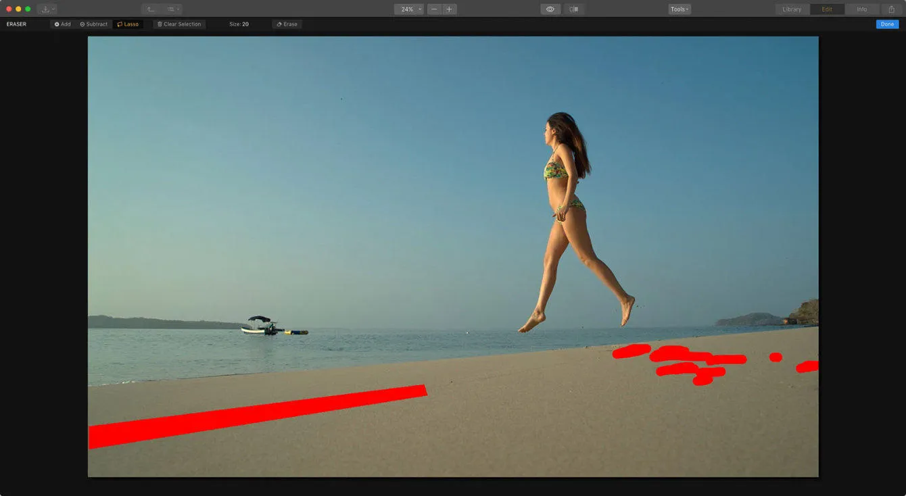The height and width of the screenshot is (496, 906).
Task: Zoom out with the minus button
Action: (434, 9)
